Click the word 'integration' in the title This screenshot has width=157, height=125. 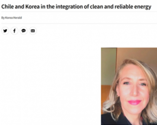point(69,7)
